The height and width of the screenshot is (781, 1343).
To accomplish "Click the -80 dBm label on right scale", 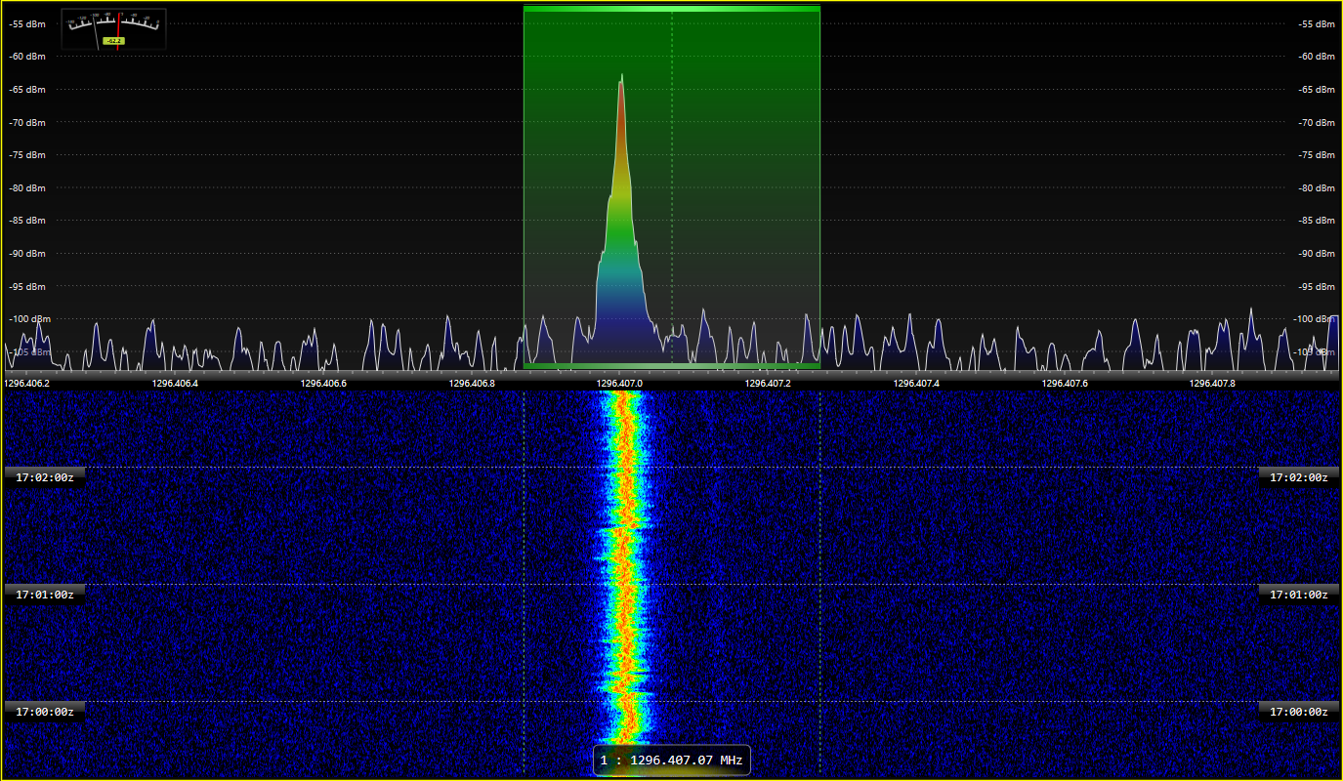I will 1316,187.
